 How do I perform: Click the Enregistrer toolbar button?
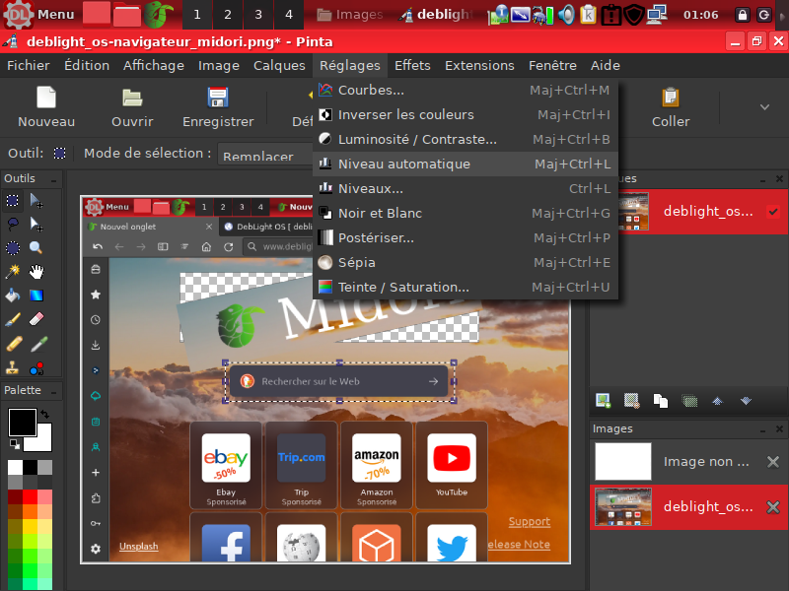(218, 107)
